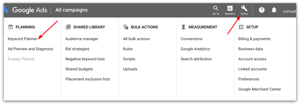Click the Tools wrench icon
Screen dimensions: 300x105
click(x=244, y=8)
